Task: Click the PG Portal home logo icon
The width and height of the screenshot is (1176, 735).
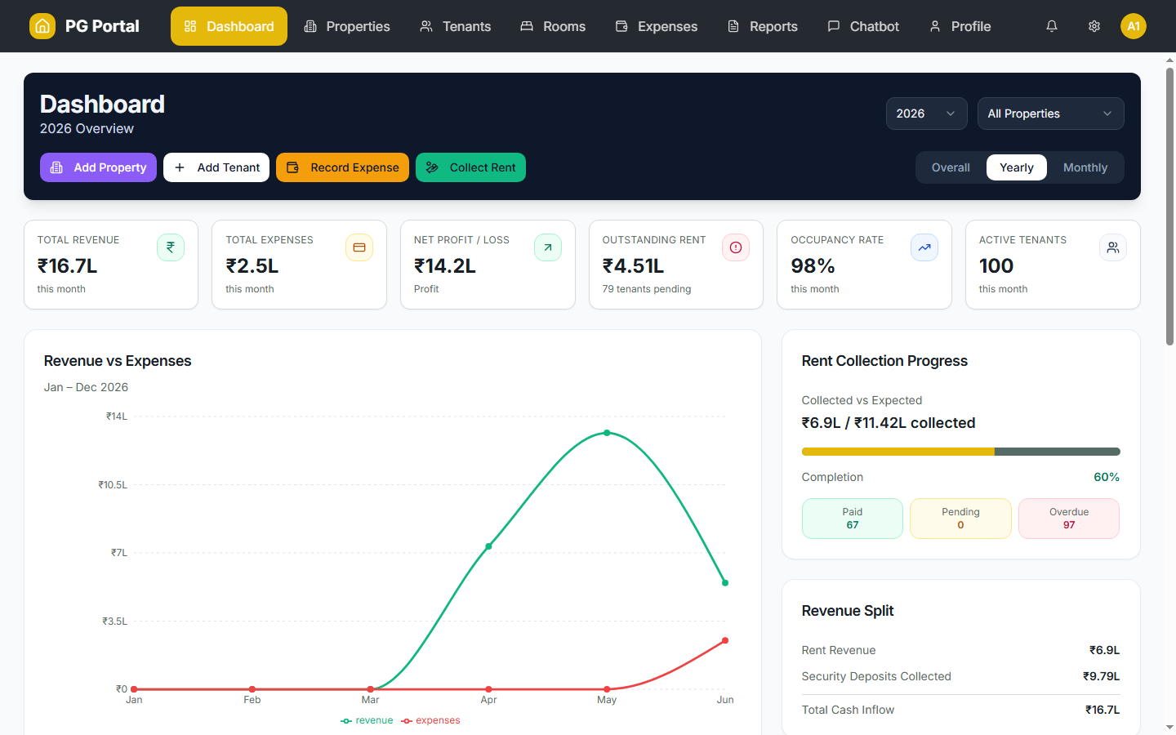Action: [42, 26]
